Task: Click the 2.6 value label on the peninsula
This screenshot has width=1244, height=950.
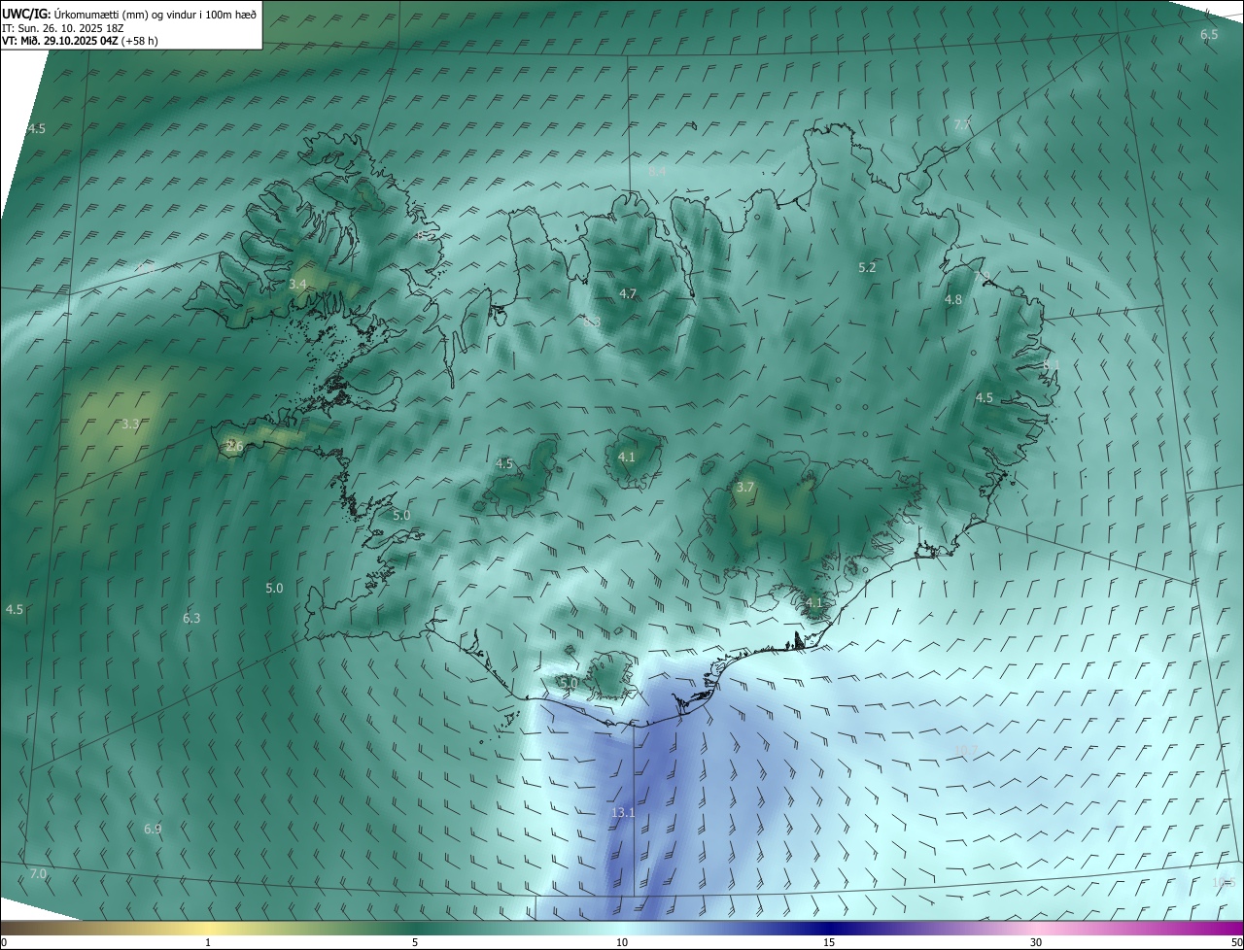Action: [233, 446]
